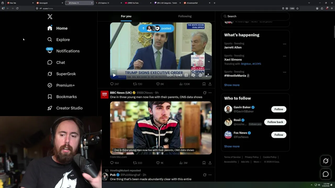Show more under What's happening
This screenshot has height=188, width=335.
(x=232, y=85)
